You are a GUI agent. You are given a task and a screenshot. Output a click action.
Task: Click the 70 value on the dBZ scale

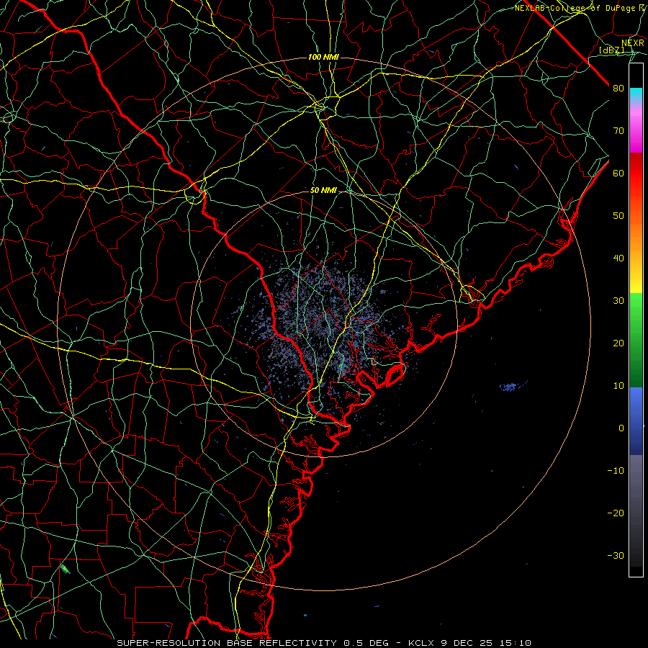pyautogui.click(x=618, y=131)
